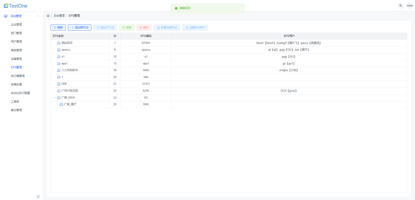Click the green check icon in success toast
The height and width of the screenshot is (200, 415).
pos(176,8)
